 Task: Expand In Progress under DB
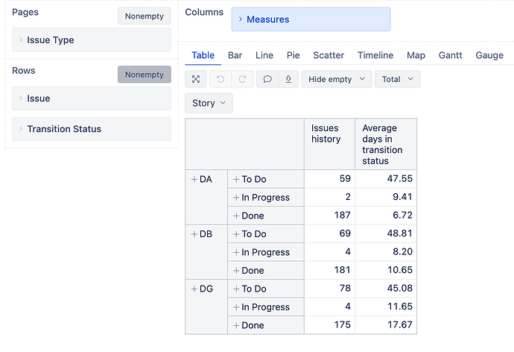(x=236, y=252)
